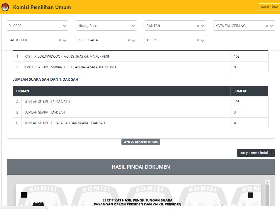280x209 pixels.
Task: Open the PILPRES election type dropdown
Action: [x=37, y=26]
